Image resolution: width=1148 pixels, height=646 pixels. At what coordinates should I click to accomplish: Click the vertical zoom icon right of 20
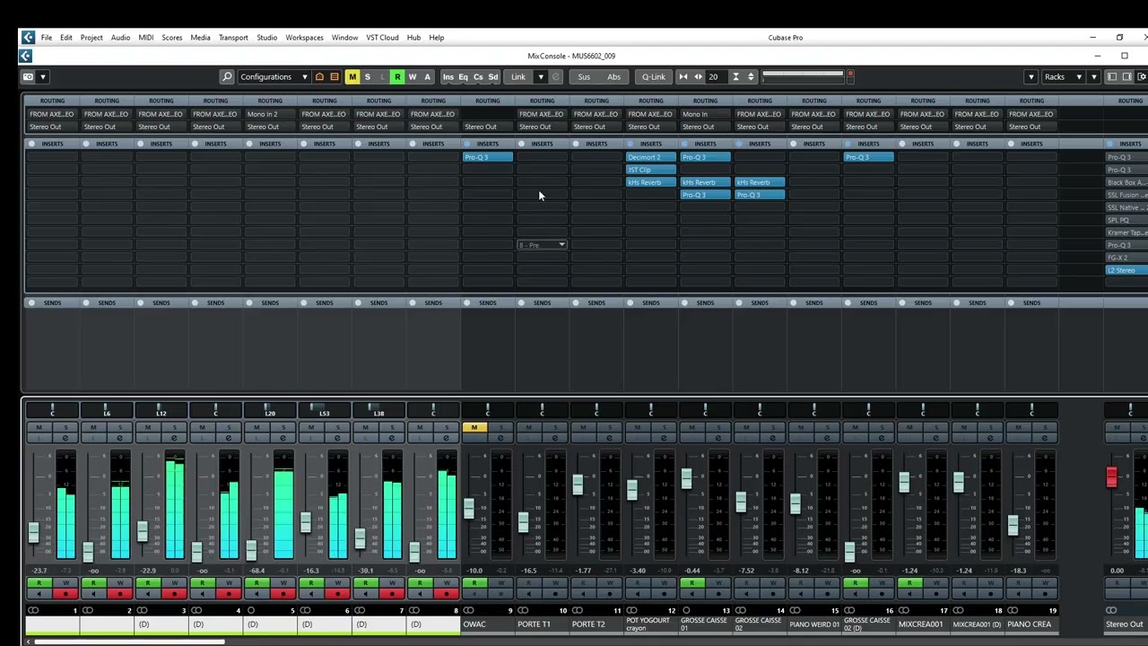[x=735, y=77]
